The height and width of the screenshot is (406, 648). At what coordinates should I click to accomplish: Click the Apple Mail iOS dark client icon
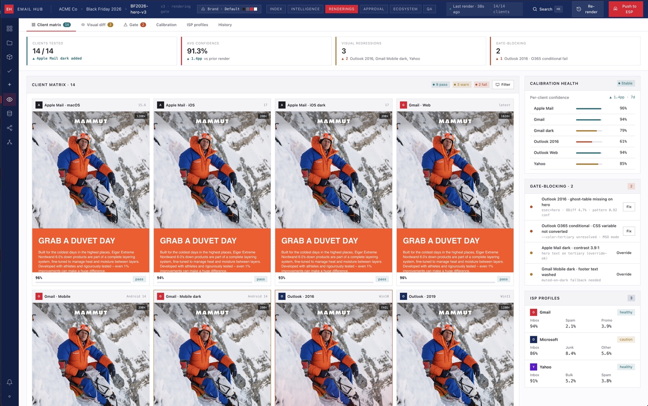(282, 105)
